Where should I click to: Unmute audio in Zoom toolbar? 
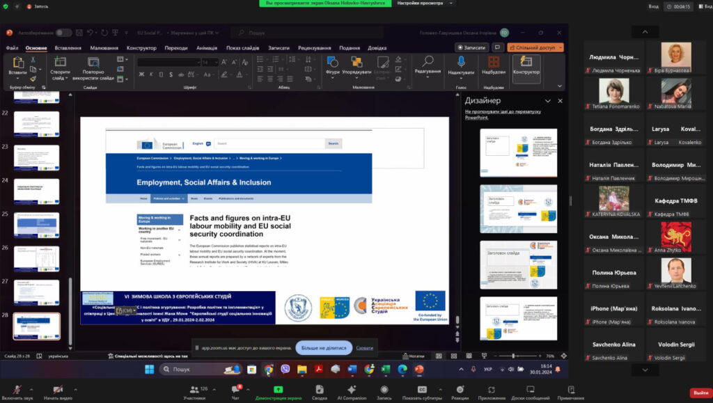pyautogui.click(x=17, y=389)
